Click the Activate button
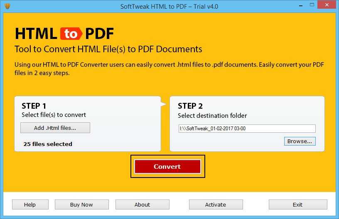This screenshot has height=219, width=339. [216, 204]
